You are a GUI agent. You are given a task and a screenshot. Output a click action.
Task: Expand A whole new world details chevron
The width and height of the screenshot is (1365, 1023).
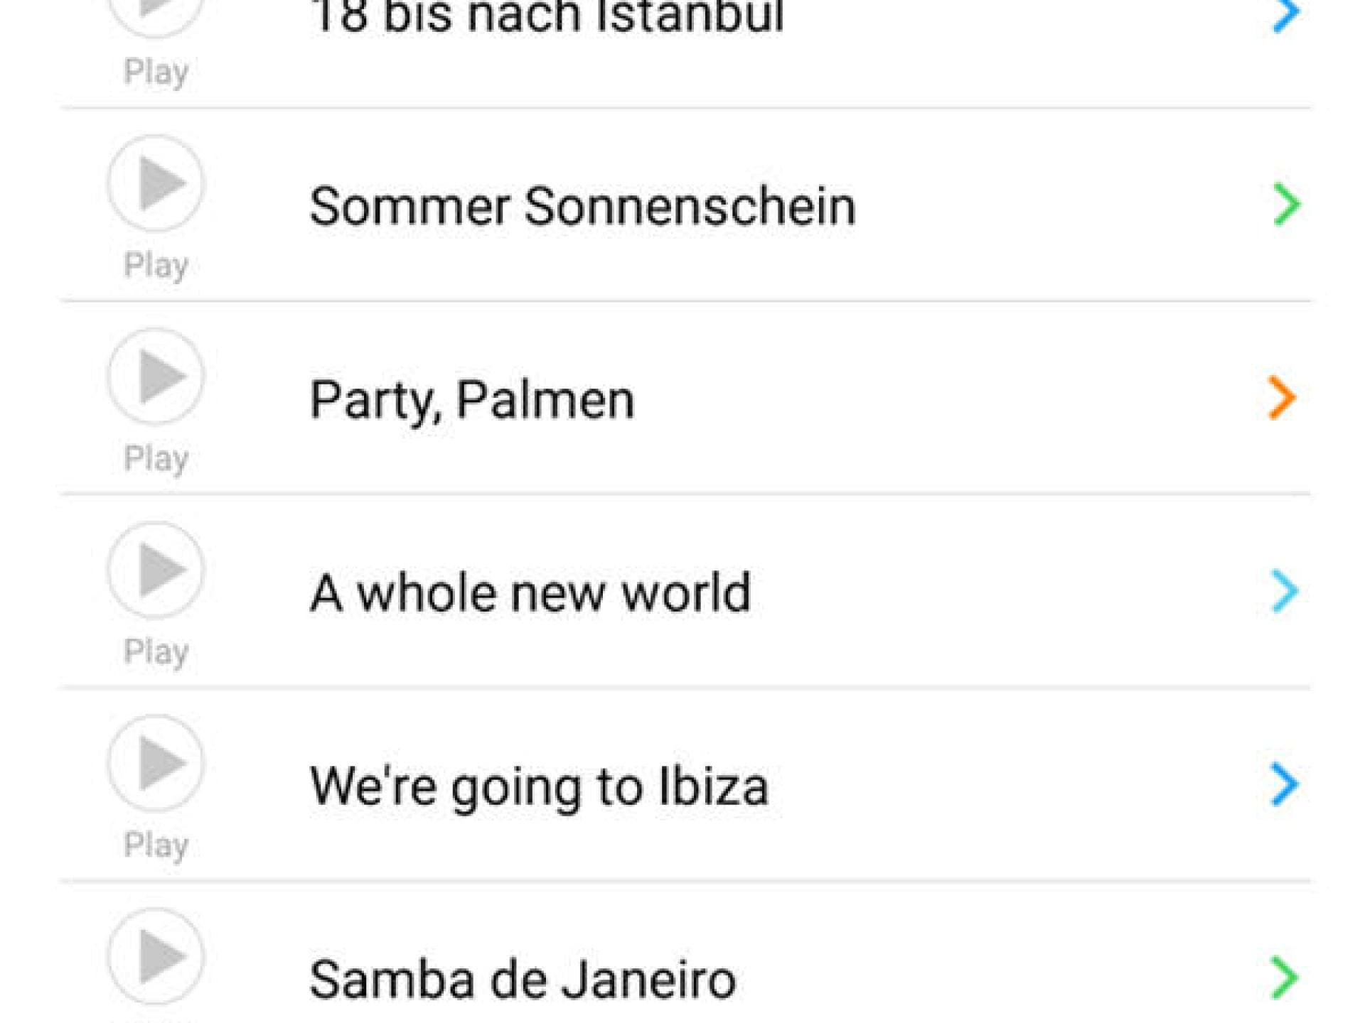click(x=1284, y=591)
